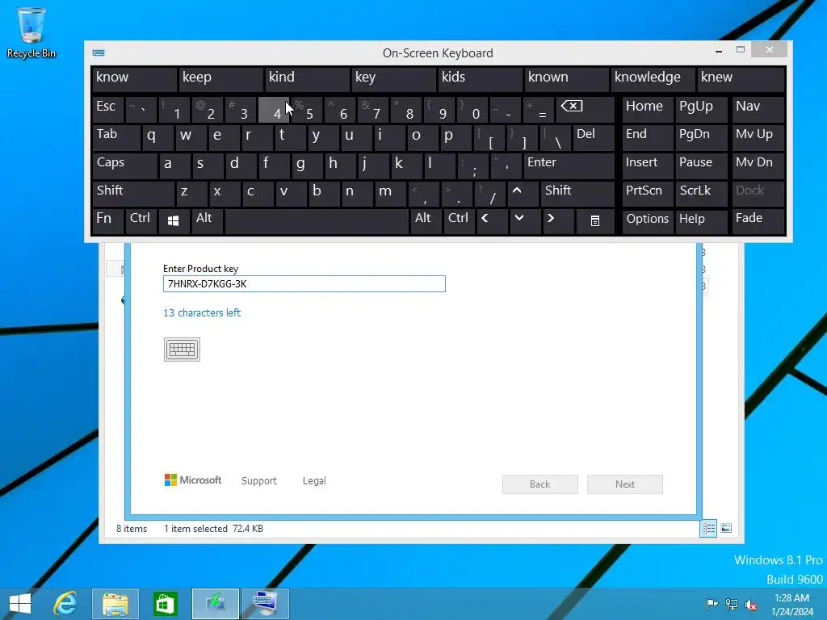Select the On-Screen Keyboard taskbar icon

pos(265,604)
